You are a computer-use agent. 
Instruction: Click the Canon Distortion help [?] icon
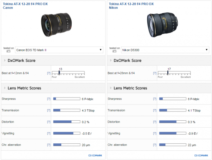[49, 122]
